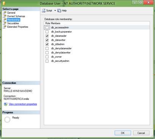Check the db_securityadmin role
This screenshot has width=155, height=139.
47,61
